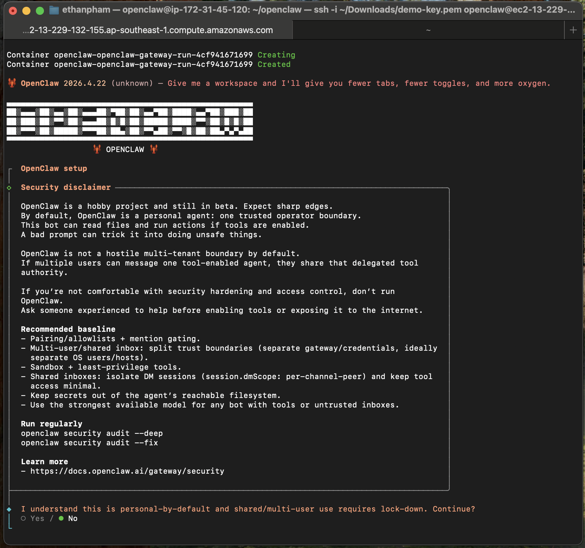Viewport: 585px width, 548px height.
Task: Click the folder icon in the title bar
Action: pos(53,10)
